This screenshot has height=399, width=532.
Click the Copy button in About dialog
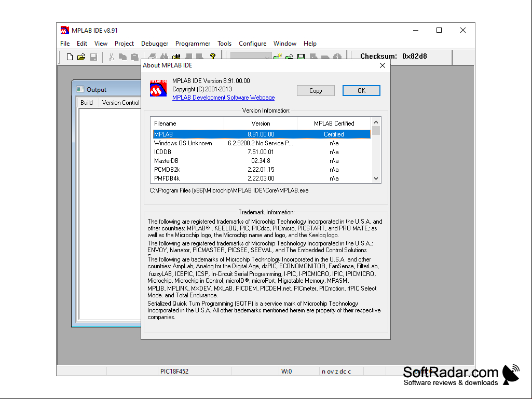point(316,91)
